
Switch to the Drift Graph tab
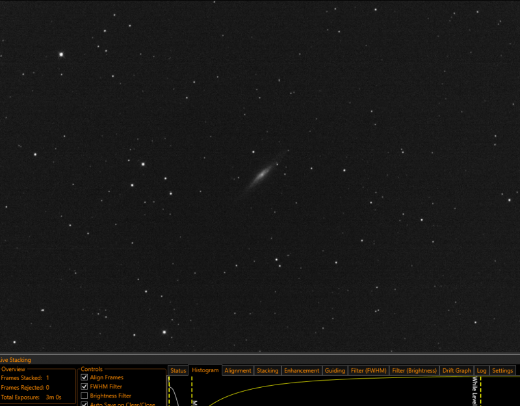click(x=457, y=370)
